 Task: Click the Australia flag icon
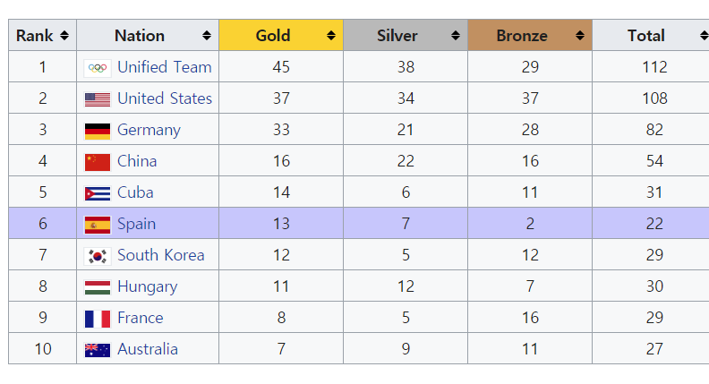point(98,350)
